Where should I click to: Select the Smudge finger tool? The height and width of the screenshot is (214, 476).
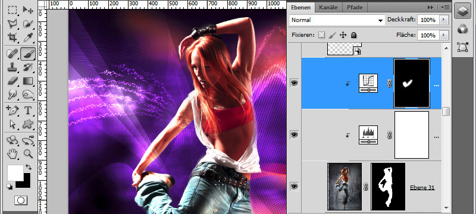pyautogui.click(x=12, y=95)
